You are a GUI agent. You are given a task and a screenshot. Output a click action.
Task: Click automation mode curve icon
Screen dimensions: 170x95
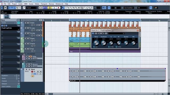coord(24,8)
